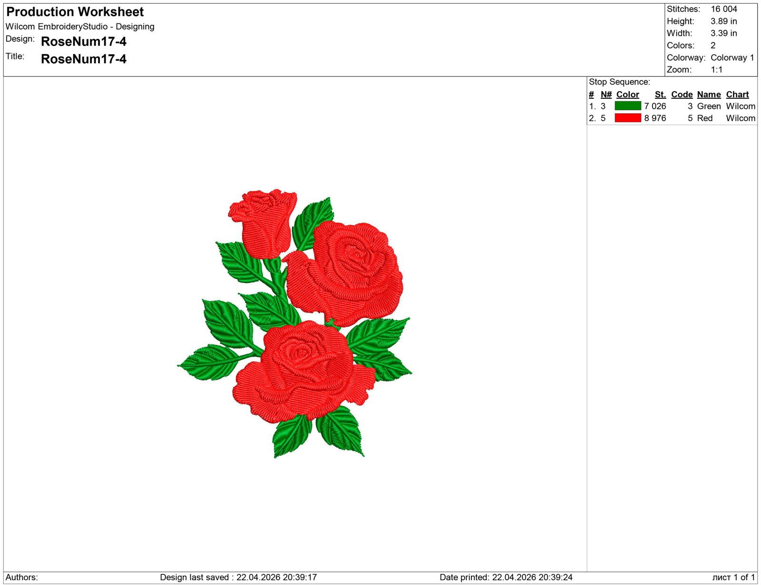Click the Code column header
761x585 pixels.
(x=682, y=95)
